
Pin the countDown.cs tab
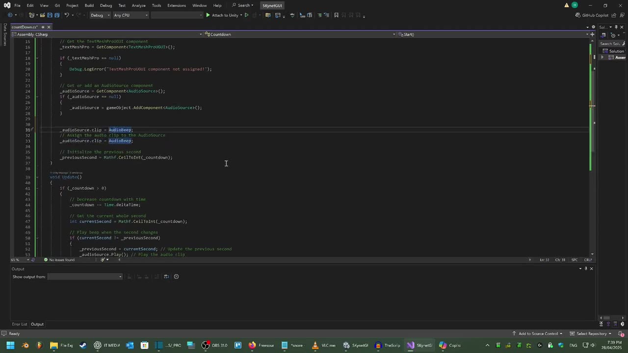coord(43,27)
